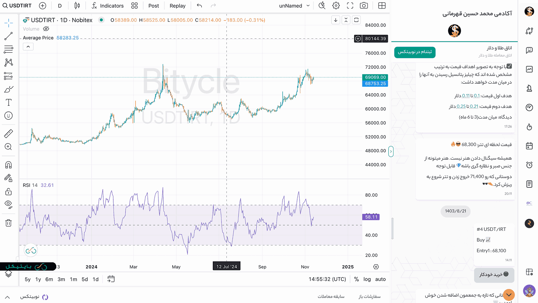Select the 3m date range
The image size is (538, 303).
pyautogui.click(x=61, y=279)
